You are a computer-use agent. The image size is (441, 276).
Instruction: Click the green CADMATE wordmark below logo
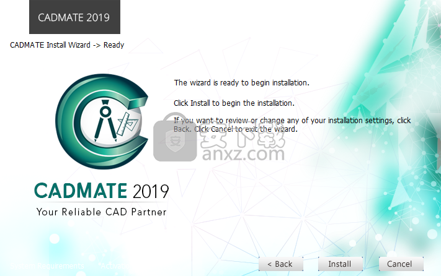[81, 189]
